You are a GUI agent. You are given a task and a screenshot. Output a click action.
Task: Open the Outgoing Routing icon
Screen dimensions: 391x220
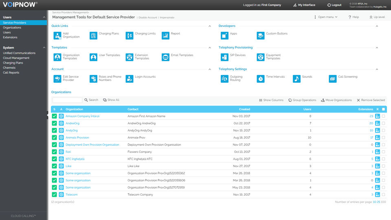click(x=224, y=79)
